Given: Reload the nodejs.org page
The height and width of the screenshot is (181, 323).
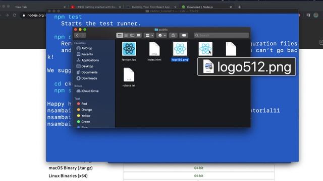Looking at the screenshot, I should [x=15, y=15].
